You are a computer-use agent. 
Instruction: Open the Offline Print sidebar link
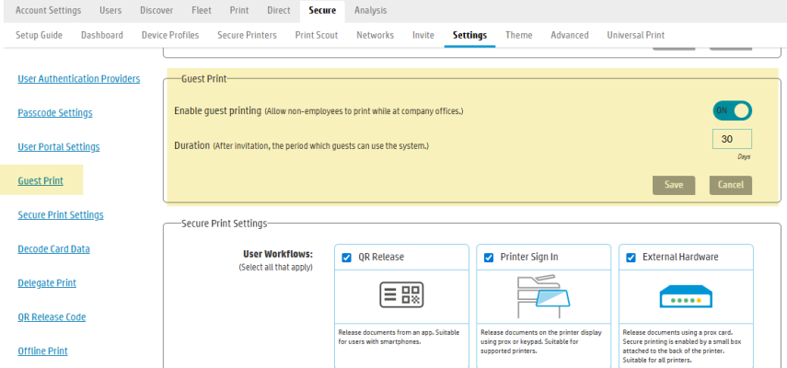(x=42, y=351)
